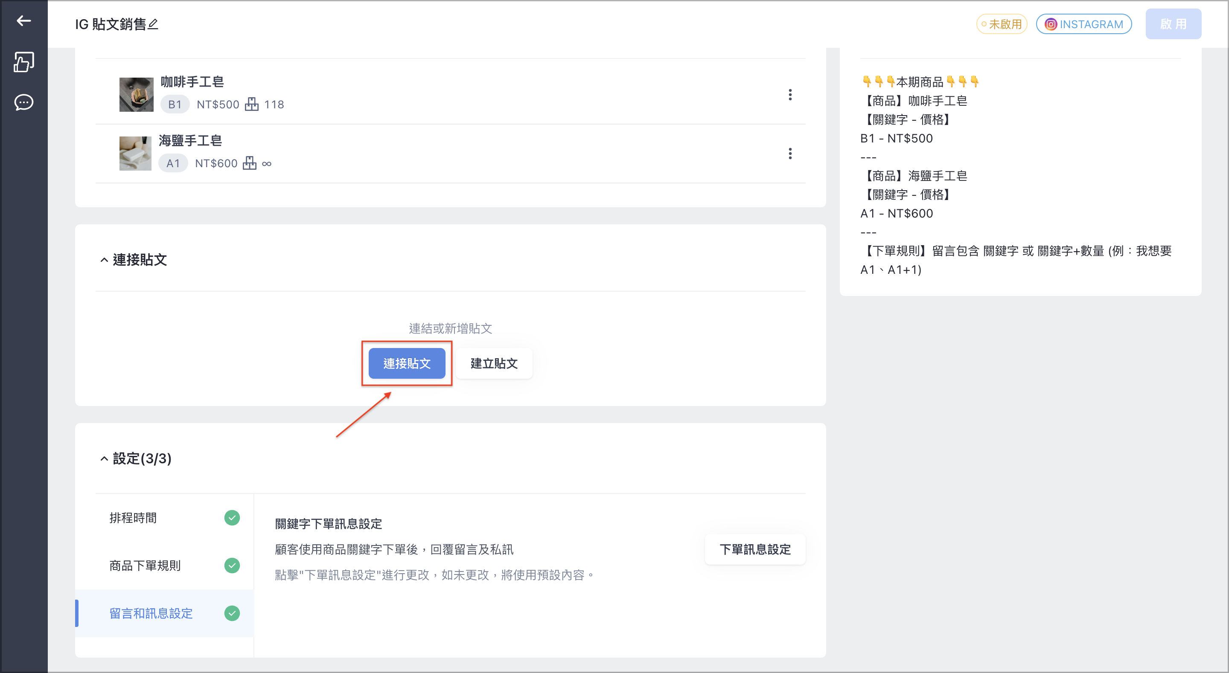Click the B1 - NT$500 preview line

(x=897, y=138)
